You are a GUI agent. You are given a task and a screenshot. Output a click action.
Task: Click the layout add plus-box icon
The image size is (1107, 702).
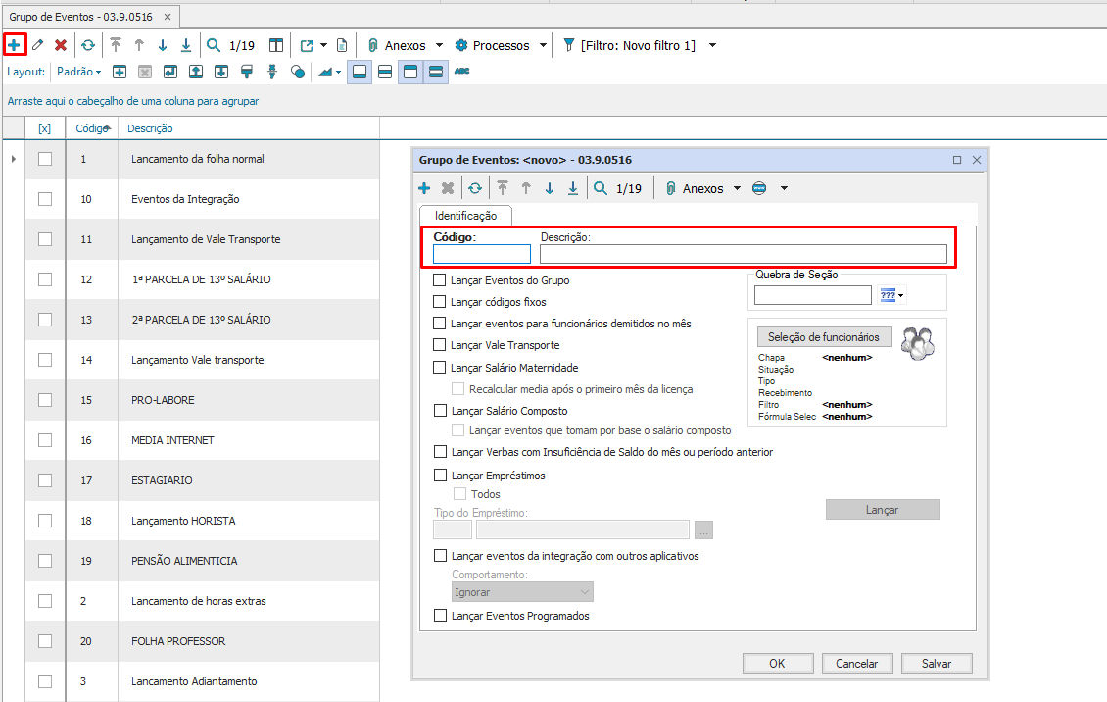[120, 72]
